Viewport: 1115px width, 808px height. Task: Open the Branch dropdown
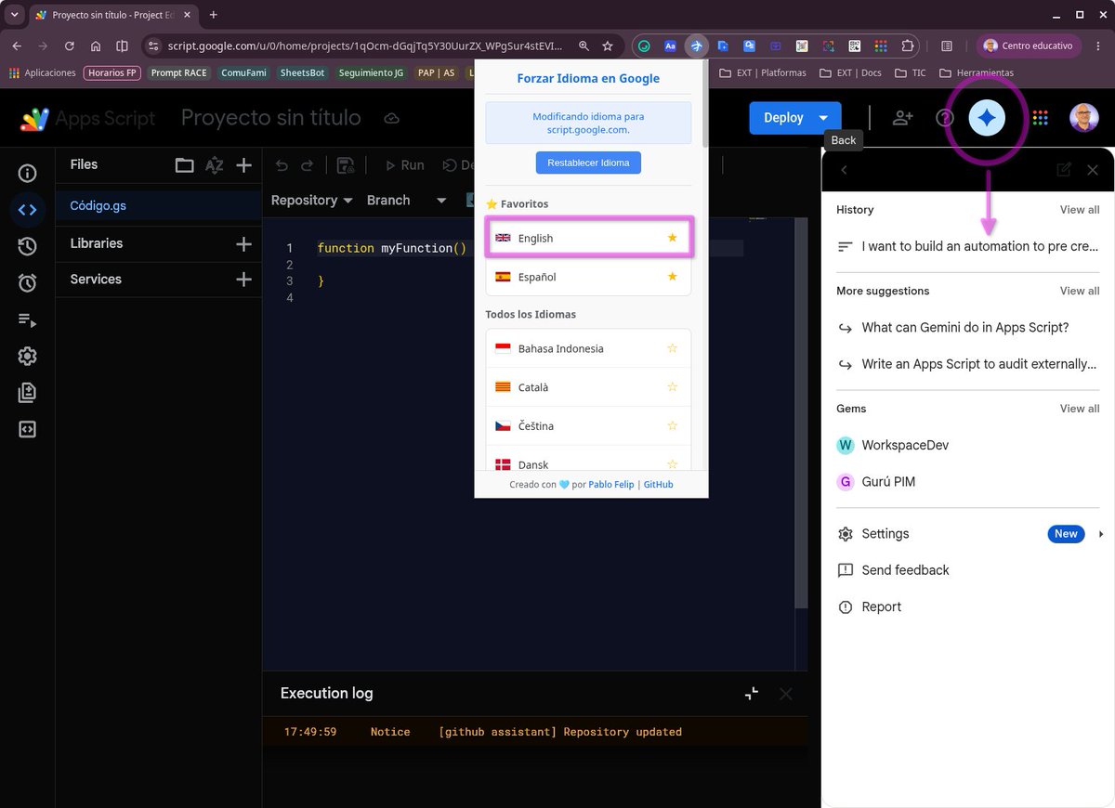point(407,201)
